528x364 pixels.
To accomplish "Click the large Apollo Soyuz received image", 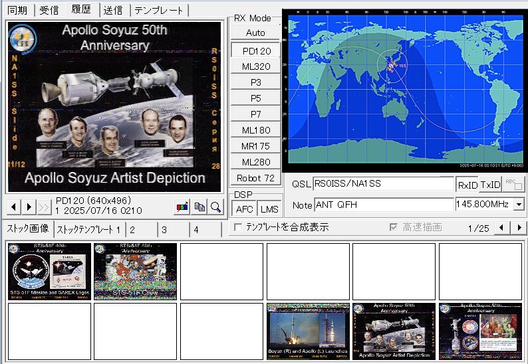I will 114,107.
